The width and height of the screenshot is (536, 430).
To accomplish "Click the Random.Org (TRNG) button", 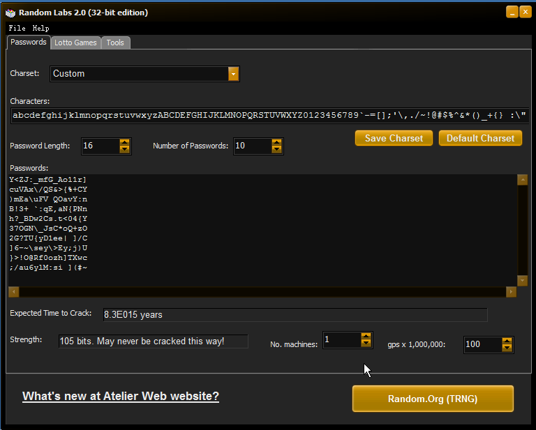I will click(x=433, y=399).
